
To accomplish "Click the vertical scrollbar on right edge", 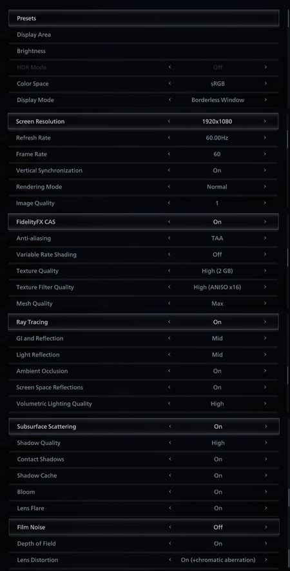I will pyautogui.click(x=289, y=138).
